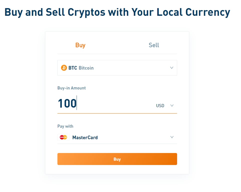Switch to the Buy tab
Viewport: 241px width, 192px height.
tap(80, 45)
